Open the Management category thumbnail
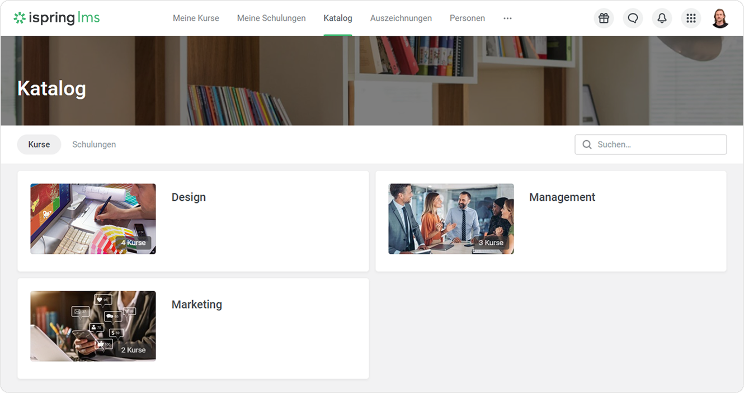This screenshot has width=744, height=393. 451,219
